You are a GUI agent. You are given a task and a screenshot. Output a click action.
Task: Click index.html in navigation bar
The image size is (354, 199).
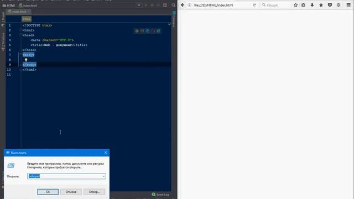pos(28,6)
